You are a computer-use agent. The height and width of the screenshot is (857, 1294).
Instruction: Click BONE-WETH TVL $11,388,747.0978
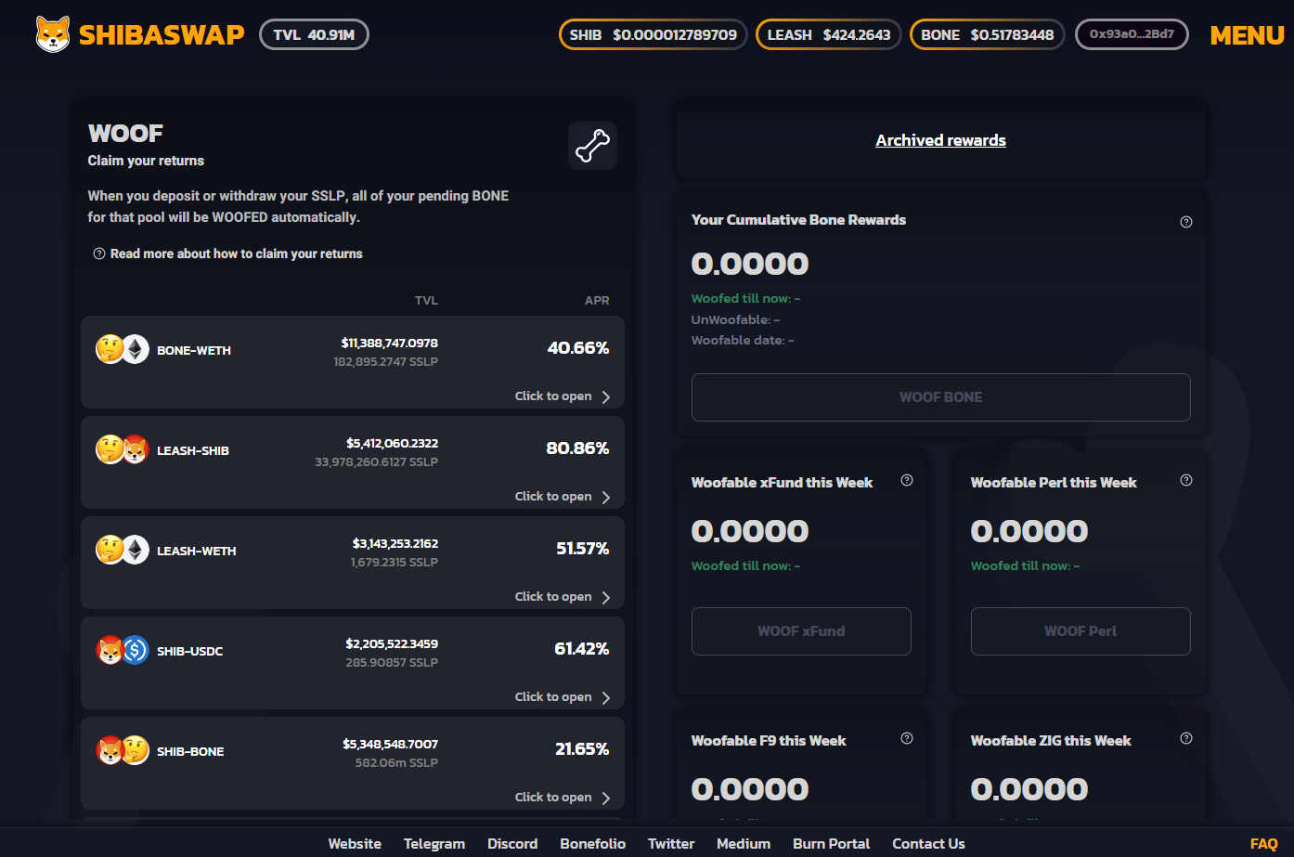[x=390, y=343]
